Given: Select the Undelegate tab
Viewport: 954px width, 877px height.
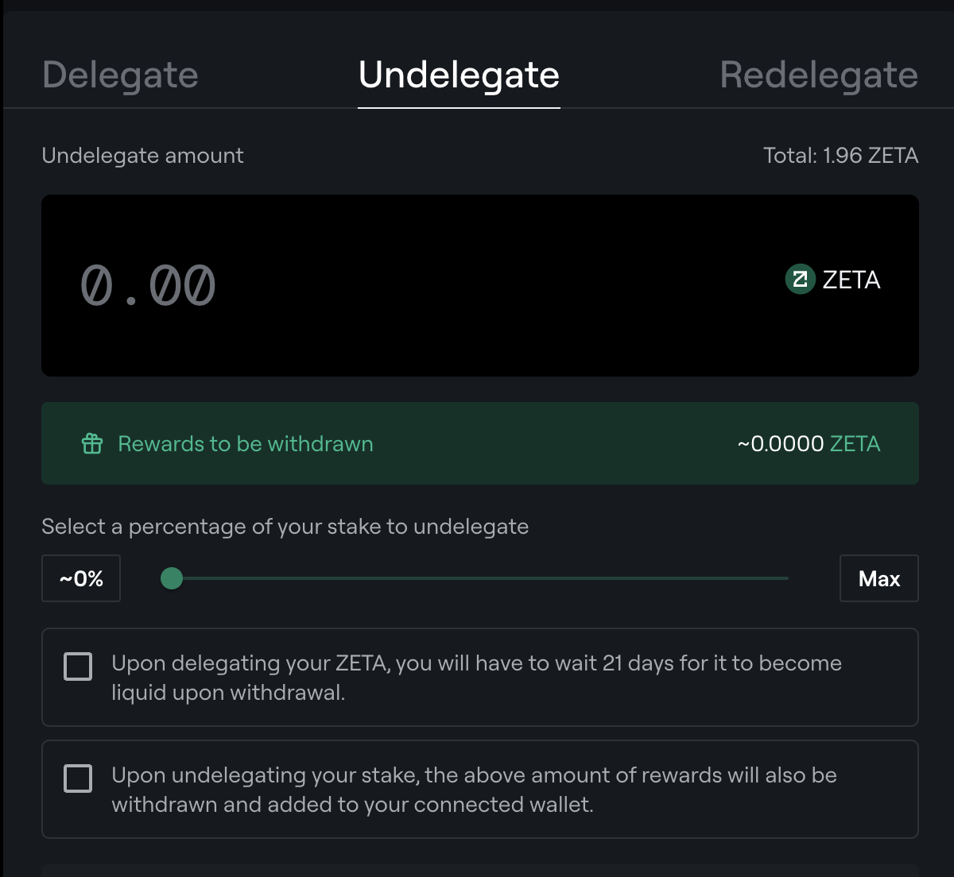Looking at the screenshot, I should 459,75.
